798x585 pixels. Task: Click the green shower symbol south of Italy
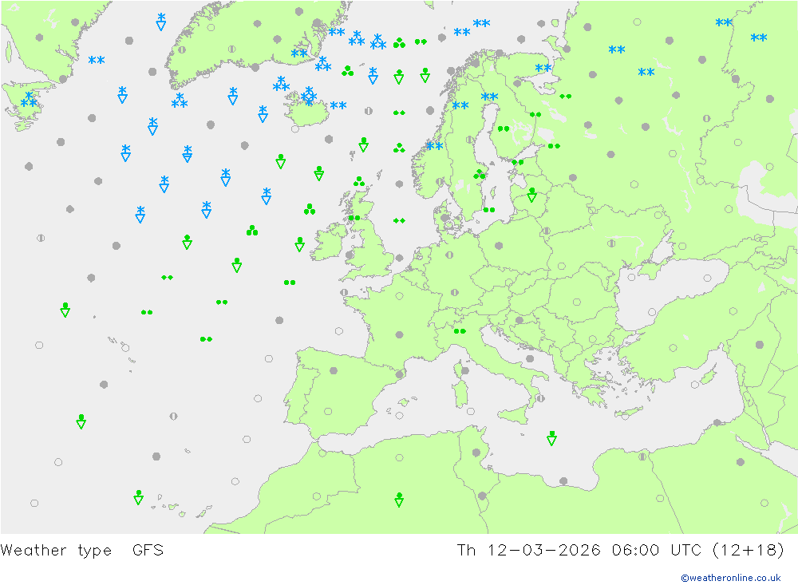click(x=551, y=438)
